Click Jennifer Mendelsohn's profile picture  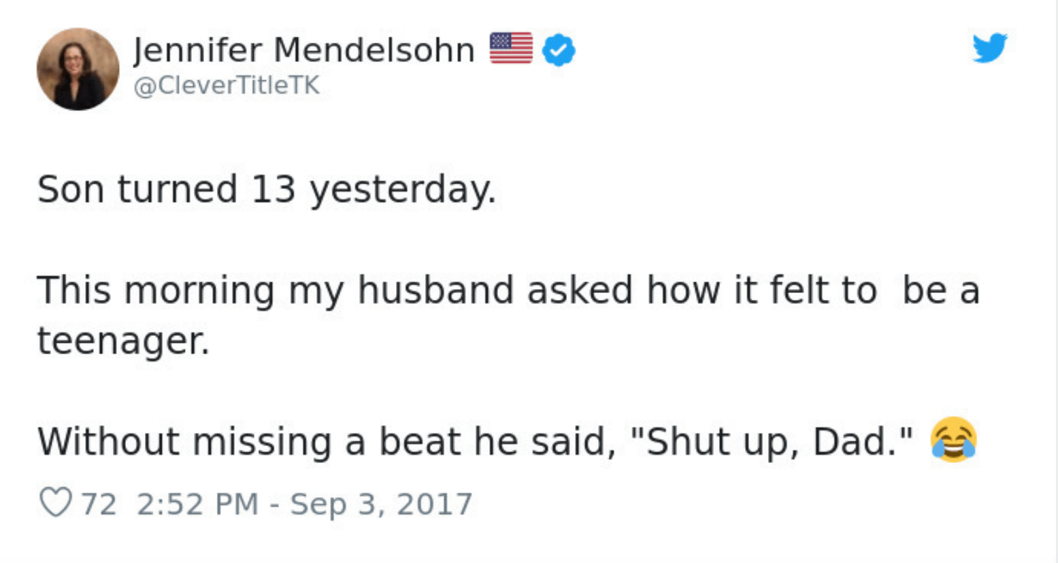[x=78, y=69]
